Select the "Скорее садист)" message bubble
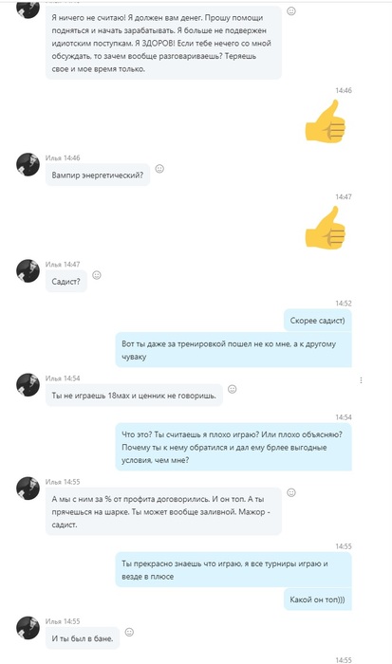This screenshot has height=664, width=392. [318, 321]
